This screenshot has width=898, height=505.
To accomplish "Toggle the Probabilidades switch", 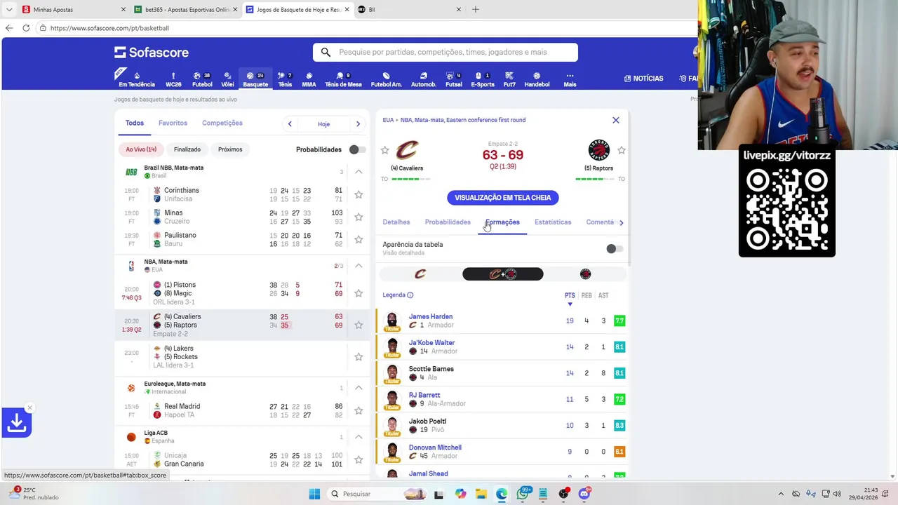I will [x=357, y=149].
